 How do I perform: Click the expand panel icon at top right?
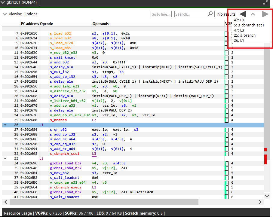265,2
